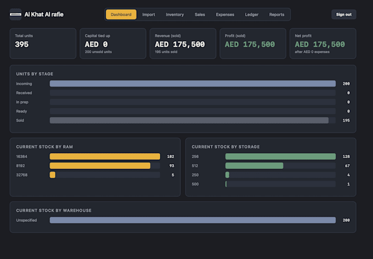Click the 'UNITS BY STAGE' heading
The image size is (373, 259).
pyautogui.click(x=35, y=74)
